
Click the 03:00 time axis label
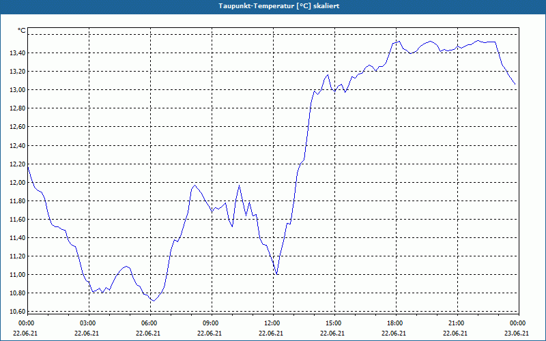tap(88, 323)
